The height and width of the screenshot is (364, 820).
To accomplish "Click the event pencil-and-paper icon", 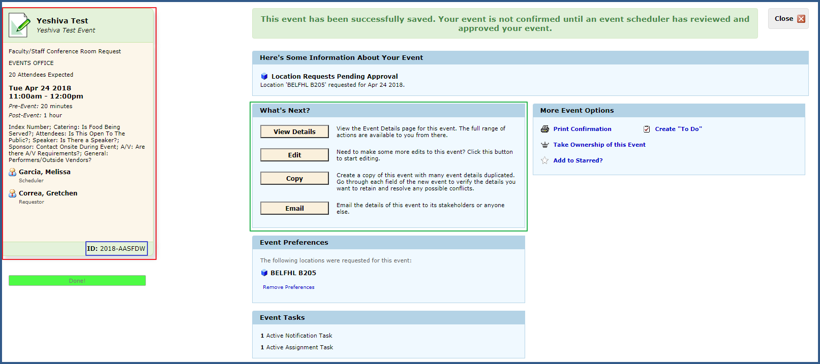I will tap(19, 25).
